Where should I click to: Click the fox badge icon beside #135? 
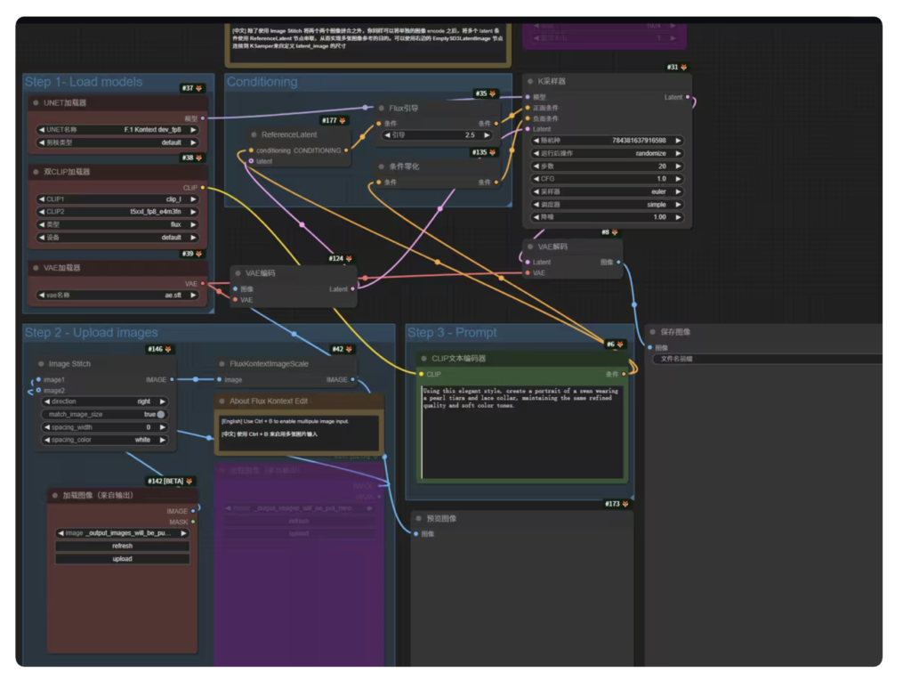[493, 152]
